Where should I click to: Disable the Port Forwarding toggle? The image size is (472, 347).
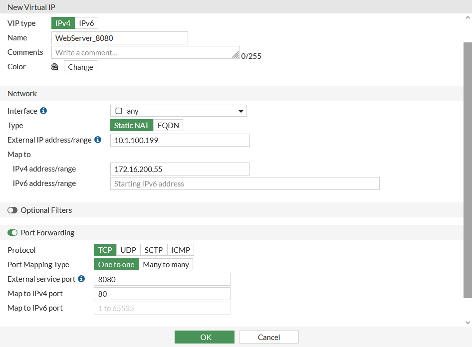pyautogui.click(x=12, y=232)
